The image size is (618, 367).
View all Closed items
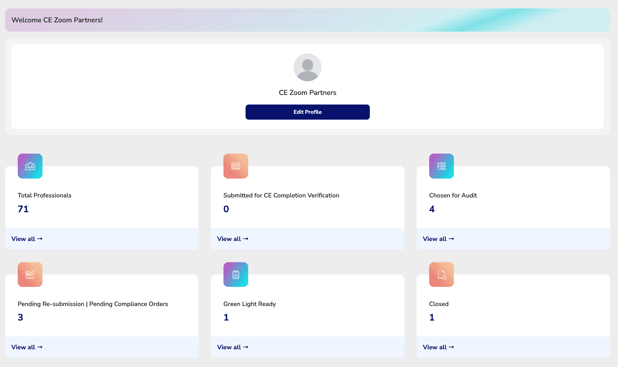click(438, 347)
